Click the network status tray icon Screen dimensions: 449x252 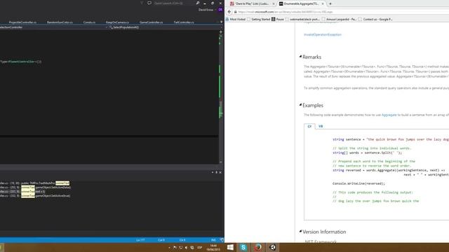coord(181,247)
